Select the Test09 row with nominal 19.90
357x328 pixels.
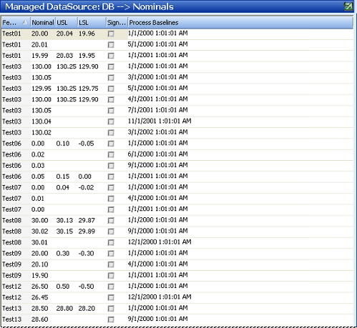177,275
